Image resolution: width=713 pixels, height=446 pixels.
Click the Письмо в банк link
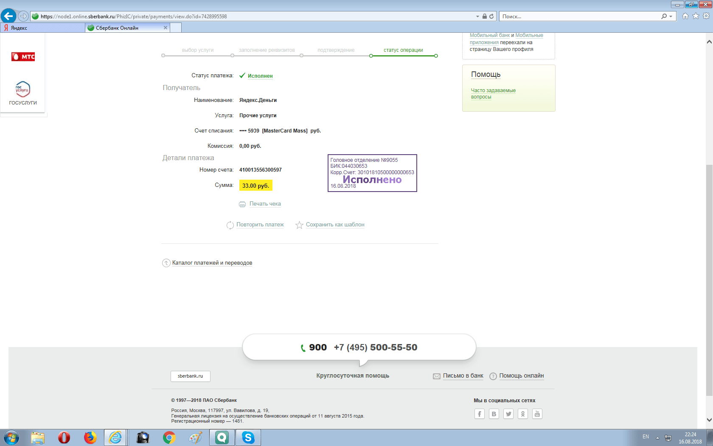(463, 376)
